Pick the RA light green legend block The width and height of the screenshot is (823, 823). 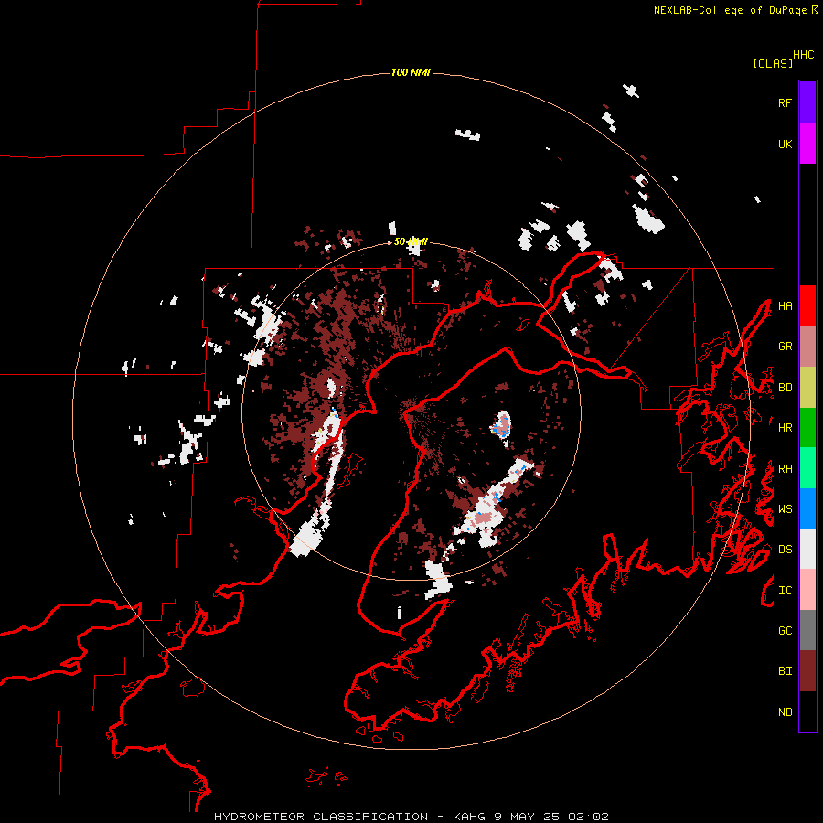(807, 468)
